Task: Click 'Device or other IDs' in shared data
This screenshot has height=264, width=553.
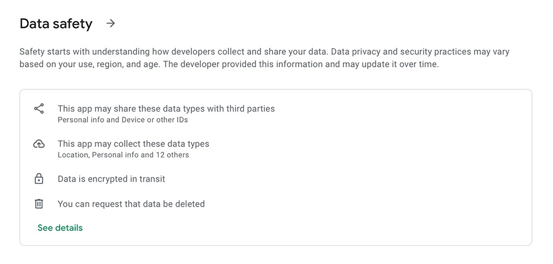Action: pos(155,120)
